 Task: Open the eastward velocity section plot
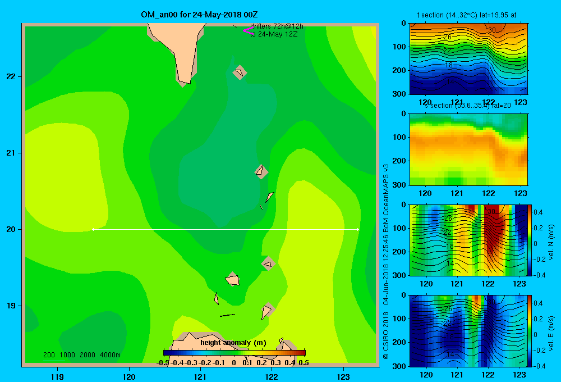point(468,331)
